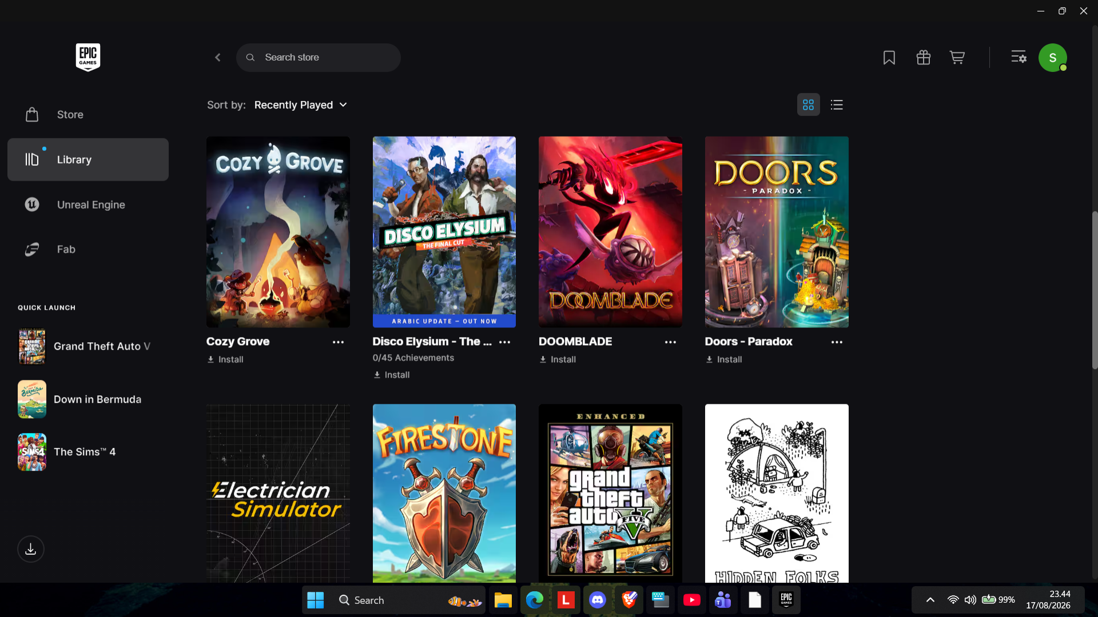Switch to list view

837,105
